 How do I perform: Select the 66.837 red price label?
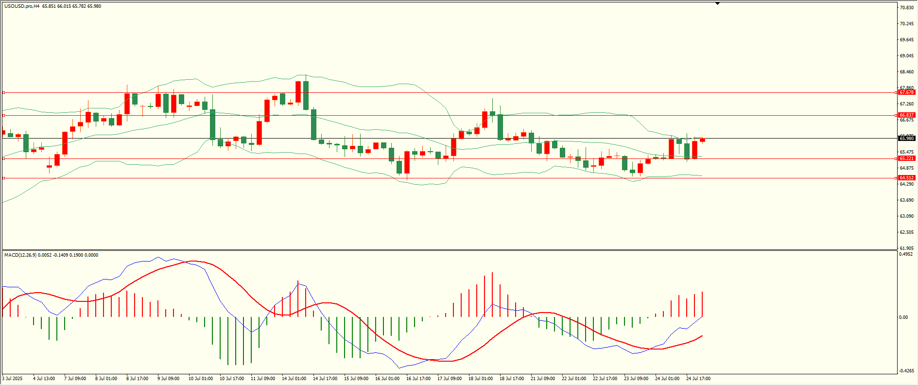(x=906, y=115)
